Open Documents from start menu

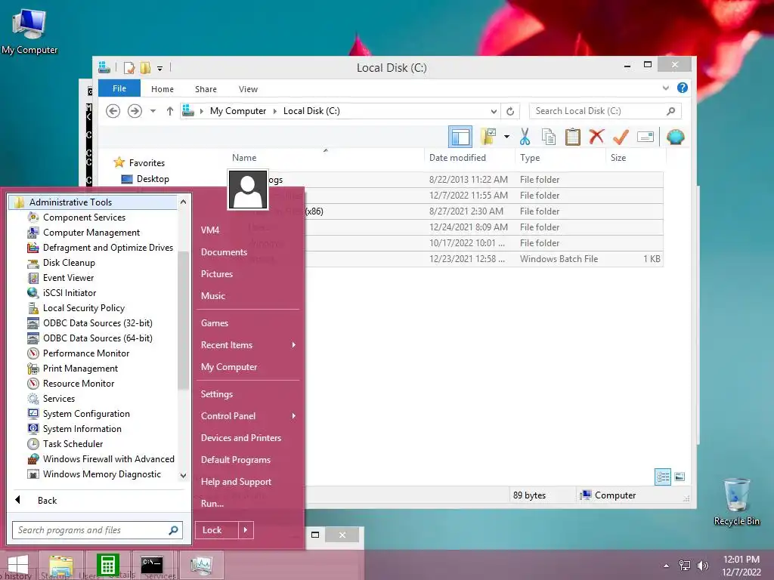click(224, 252)
